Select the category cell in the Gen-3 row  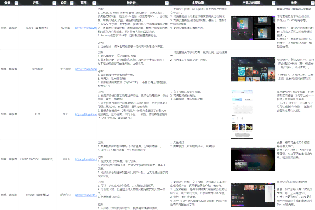[x=9, y=28]
